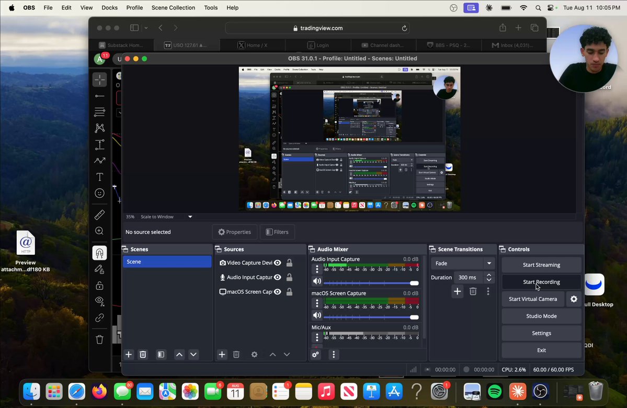Mute macOS Screen Capture in the mixer
Viewport: 627px width, 408px height.
[317, 315]
